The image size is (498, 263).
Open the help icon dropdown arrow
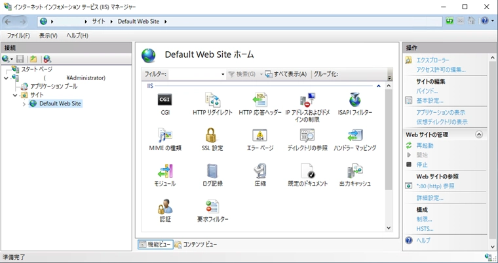pos(492,21)
